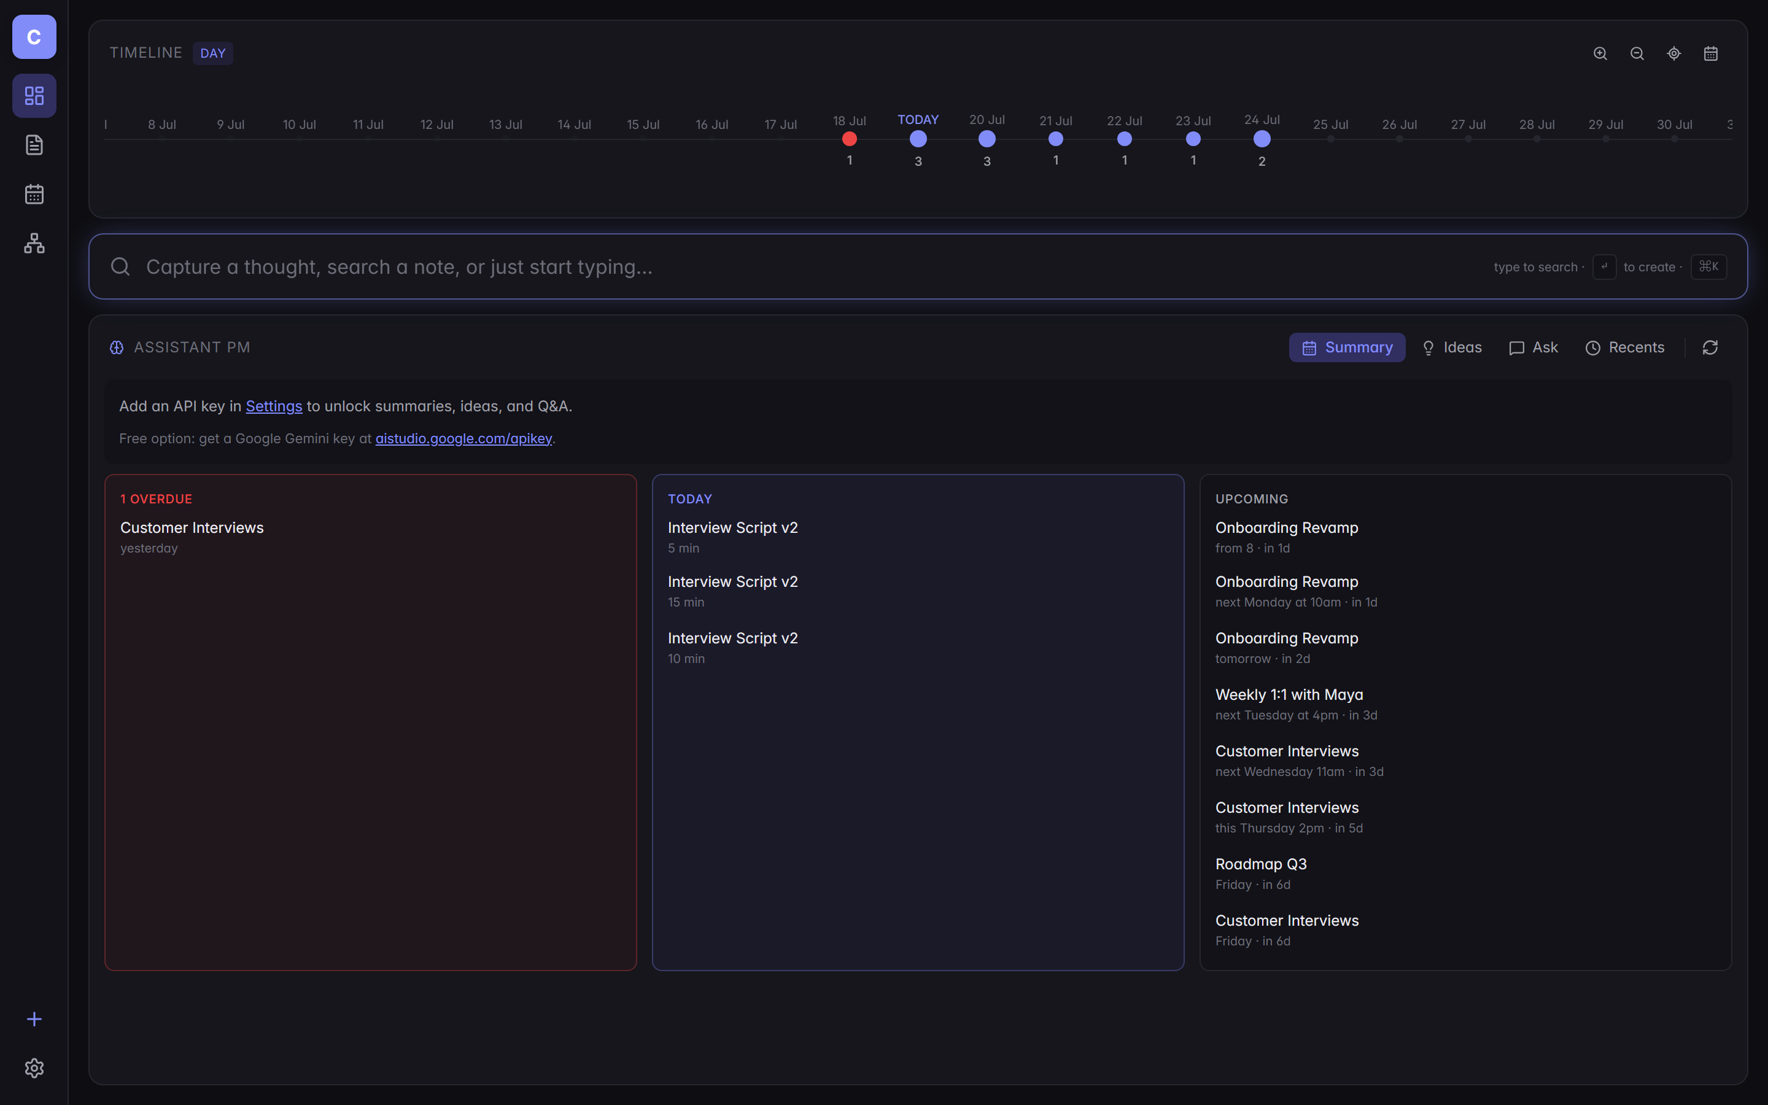This screenshot has width=1768, height=1105.
Task: Click the enter key create badge
Action: pyautogui.click(x=1604, y=267)
